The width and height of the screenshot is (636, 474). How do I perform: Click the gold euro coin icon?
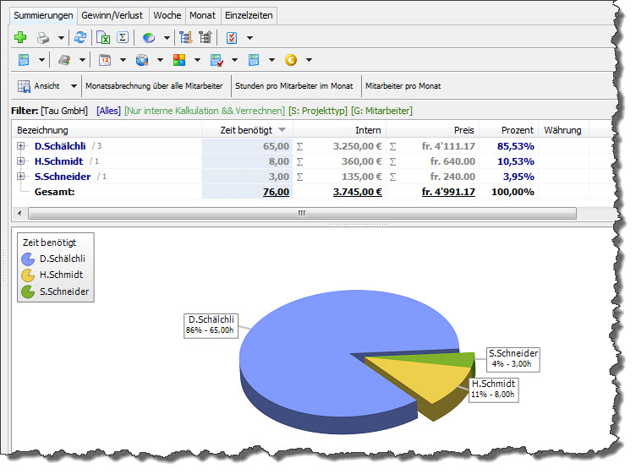(x=291, y=60)
